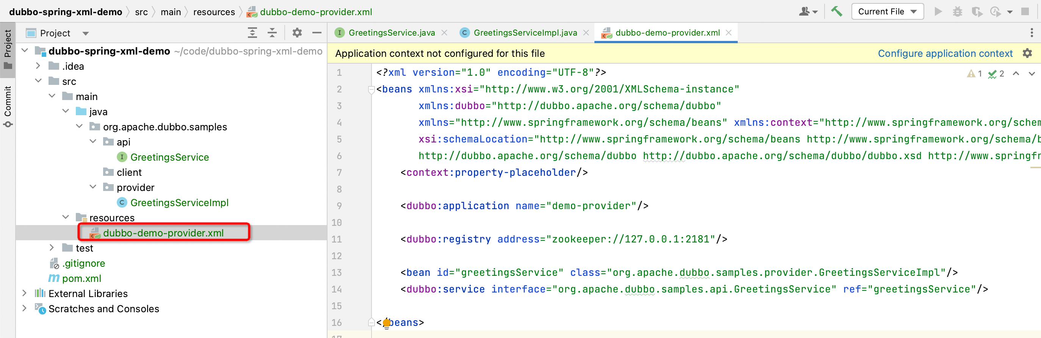
Task: Hide the Project tool window
Action: tap(317, 33)
